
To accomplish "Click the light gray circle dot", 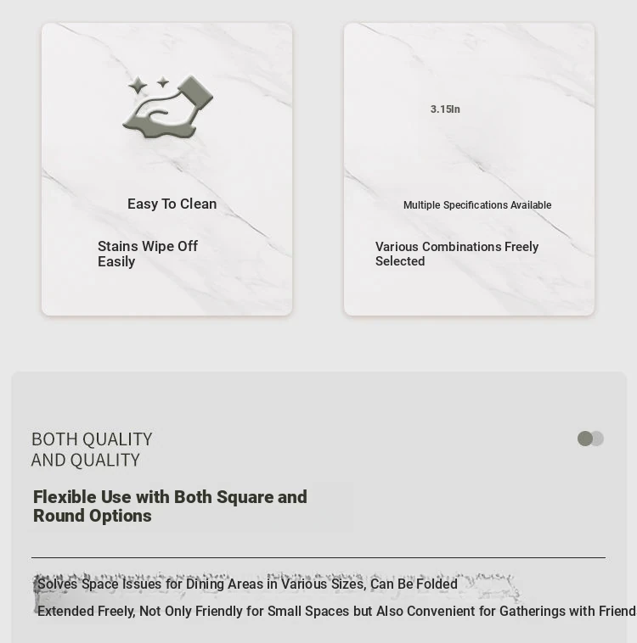I will pyautogui.click(x=599, y=439).
